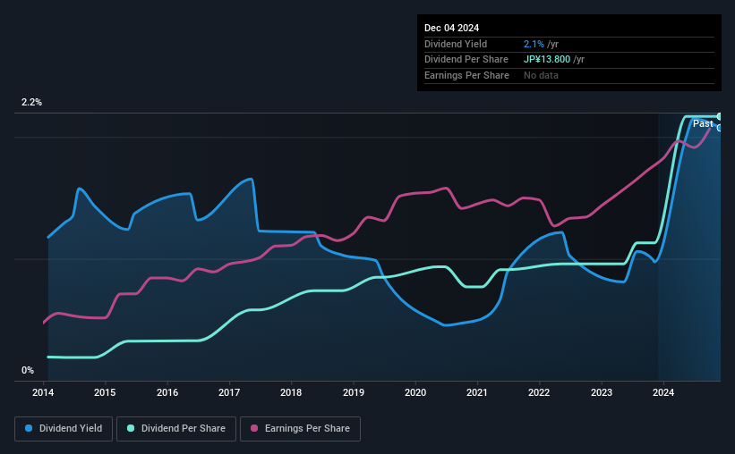Click the teal end-point marker on the chart
The image size is (735, 454).
719,116
